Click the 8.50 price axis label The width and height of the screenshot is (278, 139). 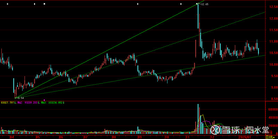pyautogui.click(x=274, y=99)
